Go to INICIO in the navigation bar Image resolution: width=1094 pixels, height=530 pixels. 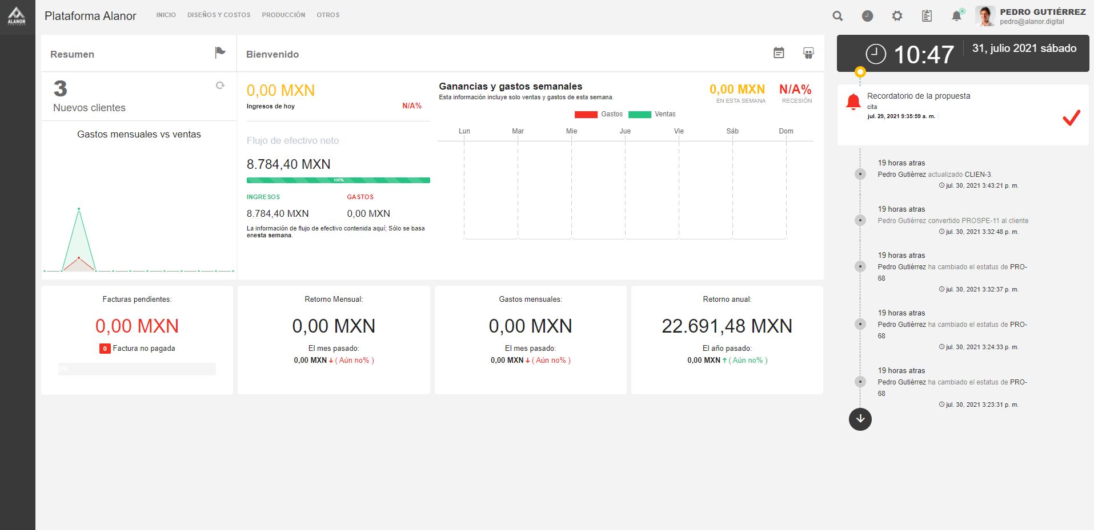pos(166,15)
